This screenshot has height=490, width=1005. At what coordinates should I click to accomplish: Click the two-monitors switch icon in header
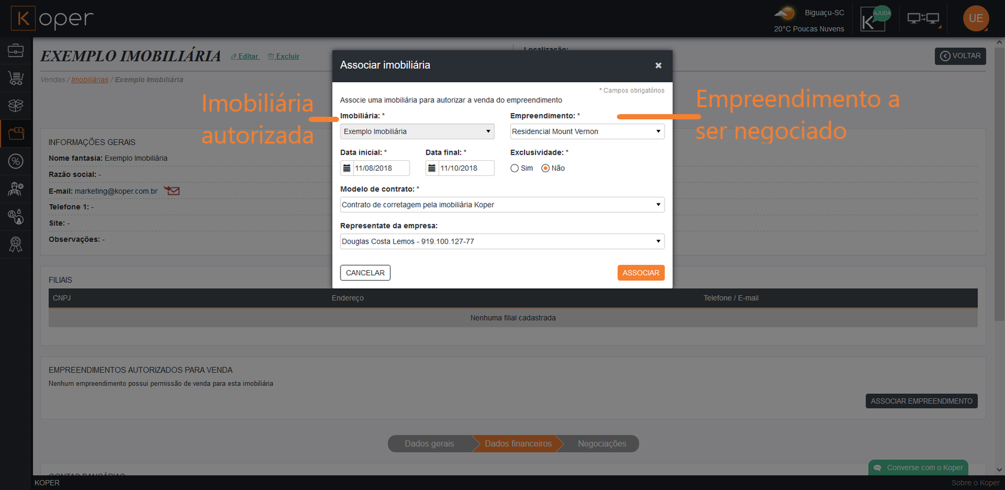click(923, 19)
